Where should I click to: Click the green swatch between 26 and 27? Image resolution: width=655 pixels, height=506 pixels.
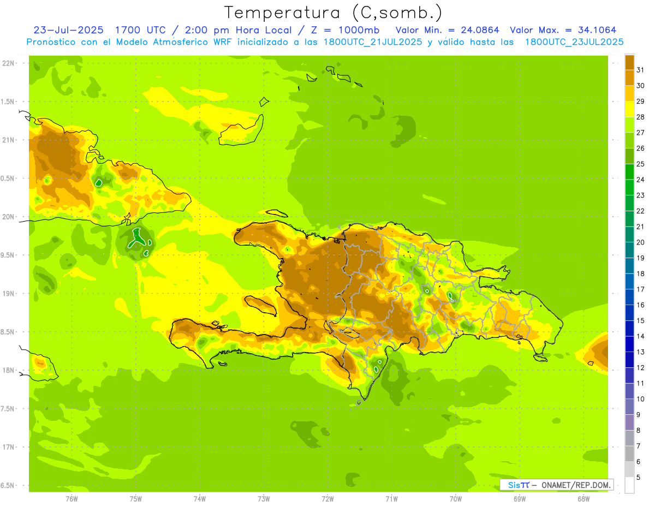(x=629, y=140)
